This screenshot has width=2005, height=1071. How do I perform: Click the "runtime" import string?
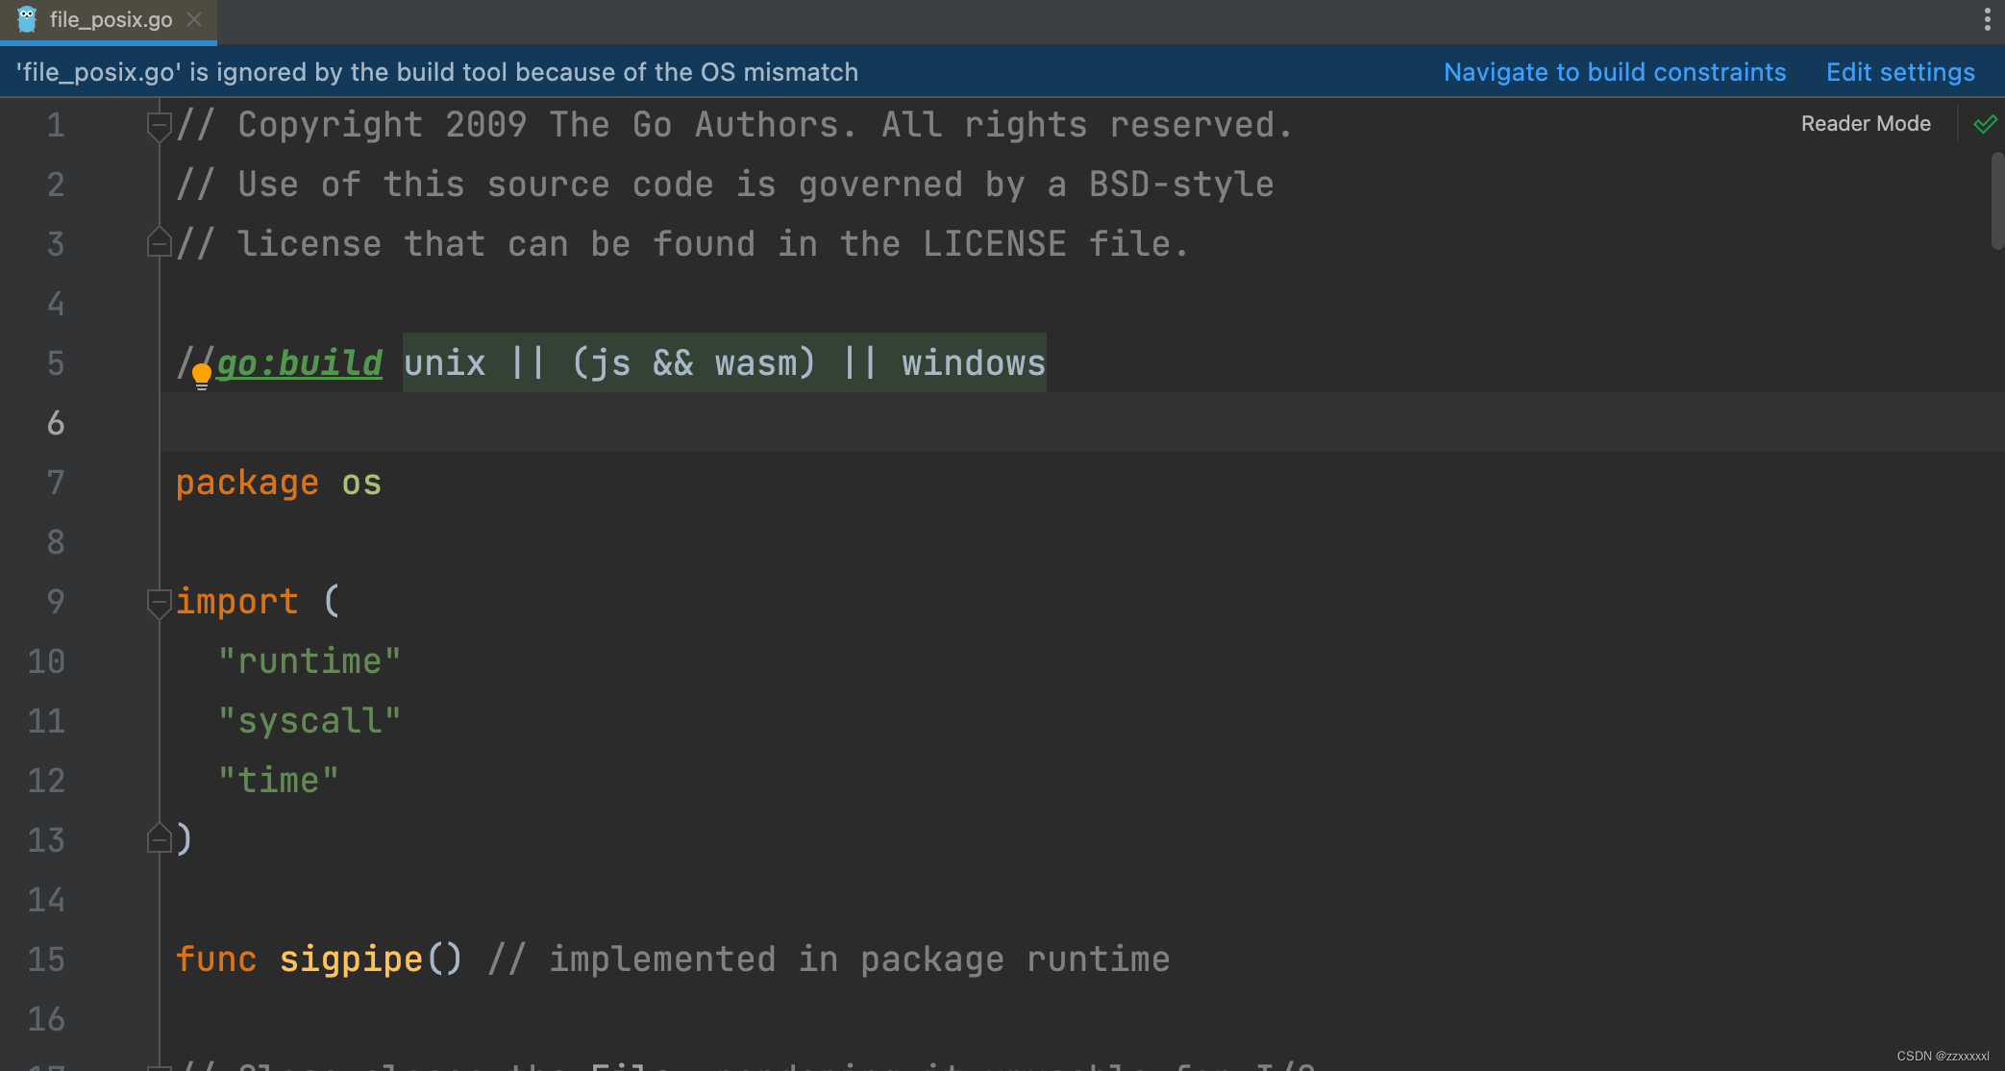[x=309, y=661]
